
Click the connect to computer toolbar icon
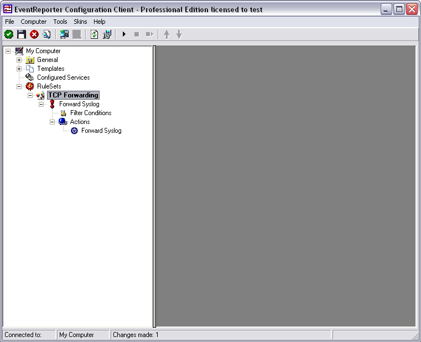point(64,34)
